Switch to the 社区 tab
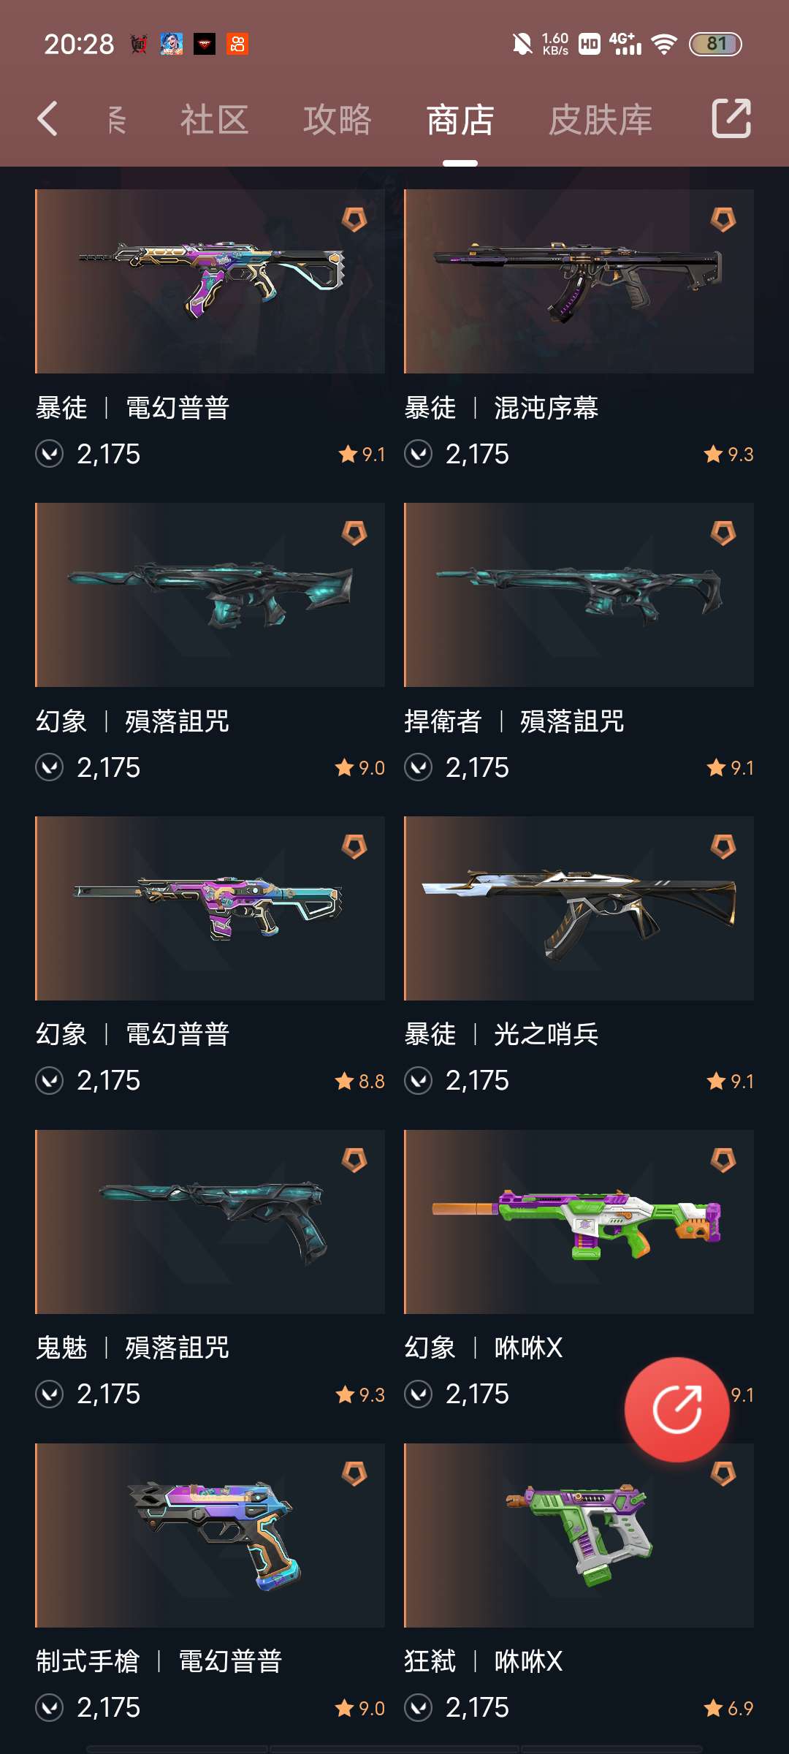Image resolution: width=789 pixels, height=1754 pixels. [x=215, y=120]
